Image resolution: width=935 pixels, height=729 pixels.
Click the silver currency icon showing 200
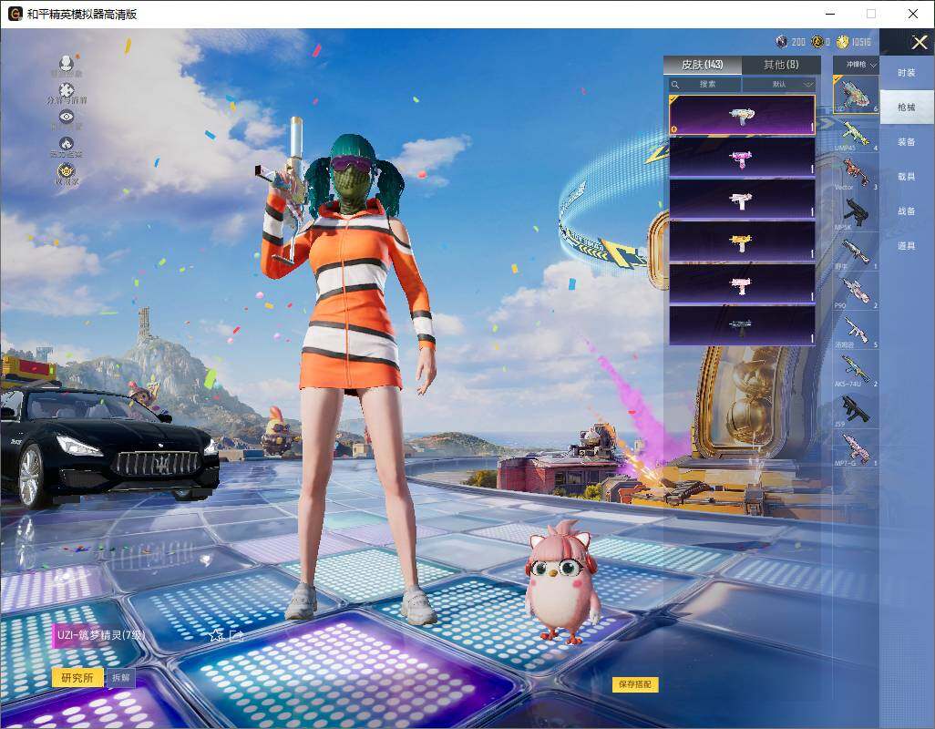tap(782, 41)
